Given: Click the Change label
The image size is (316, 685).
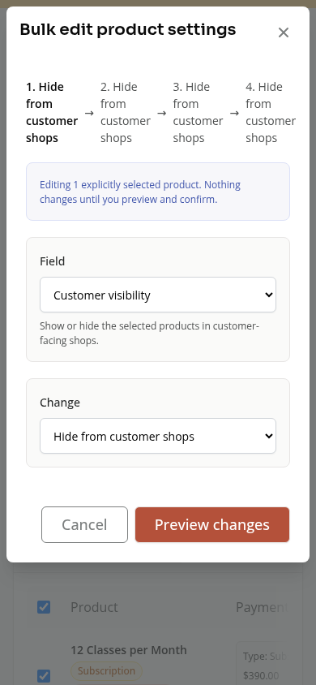Looking at the screenshot, I should [60, 403].
